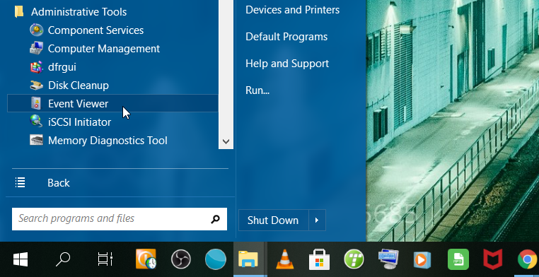Viewport: 539px width, 277px height.
Task: Open the Event Viewer icon
Action: pyautogui.click(x=36, y=104)
